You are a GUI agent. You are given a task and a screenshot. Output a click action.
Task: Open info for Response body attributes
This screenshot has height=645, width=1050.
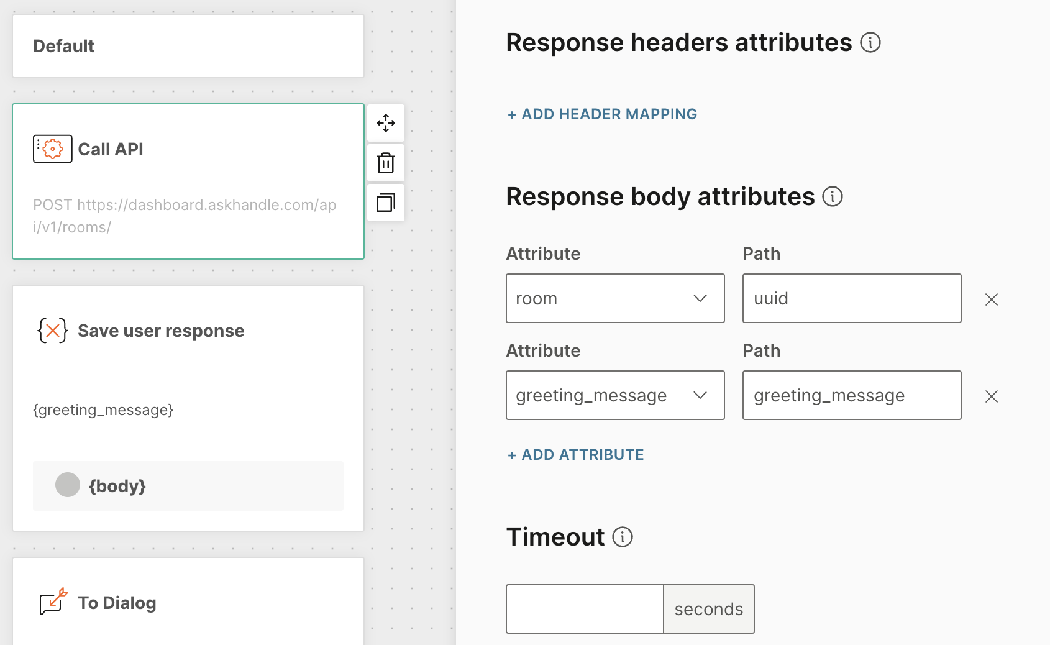tap(832, 196)
